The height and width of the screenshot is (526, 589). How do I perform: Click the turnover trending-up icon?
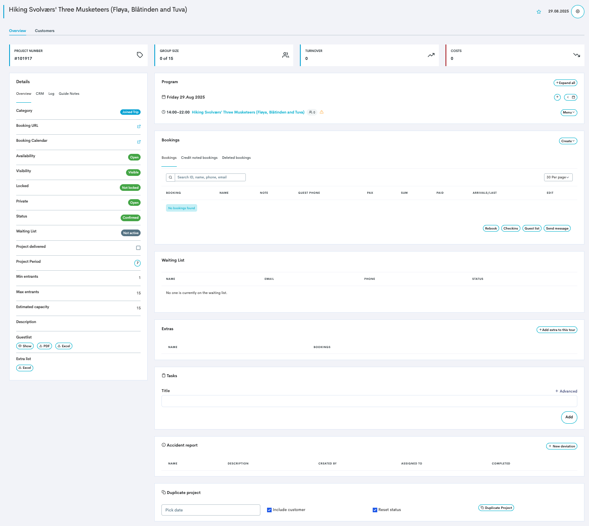click(x=431, y=55)
